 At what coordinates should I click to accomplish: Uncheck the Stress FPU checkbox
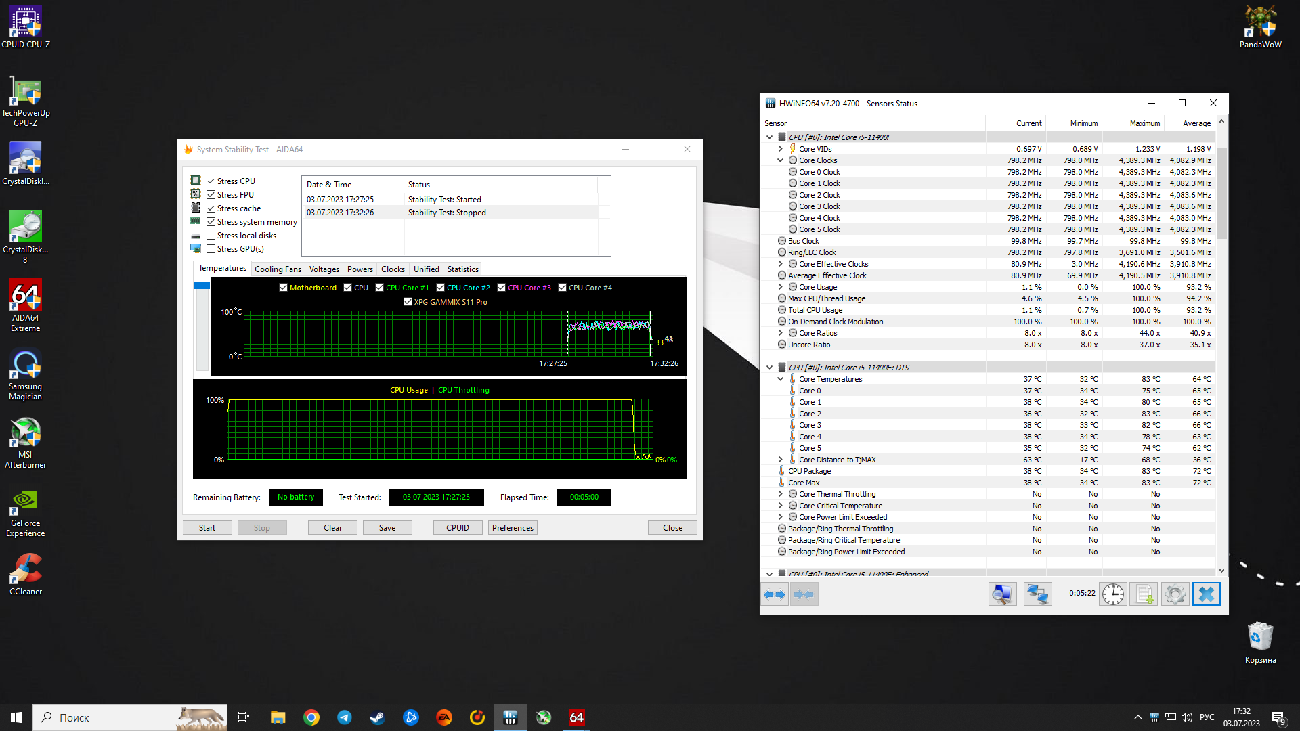pyautogui.click(x=211, y=195)
